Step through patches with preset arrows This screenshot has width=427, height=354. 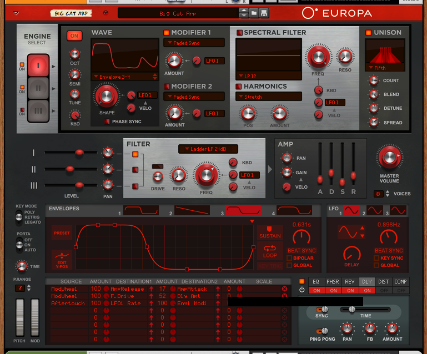(244, 13)
